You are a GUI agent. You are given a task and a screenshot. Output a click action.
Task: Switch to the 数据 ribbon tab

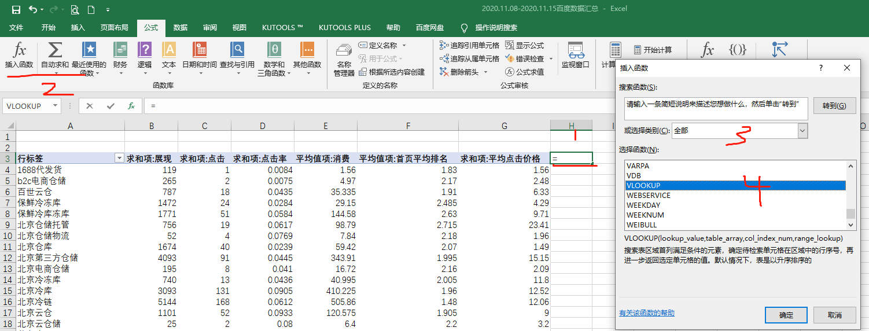tap(180, 28)
